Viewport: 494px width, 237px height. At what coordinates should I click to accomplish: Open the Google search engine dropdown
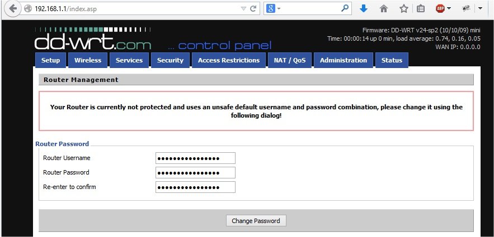point(274,9)
